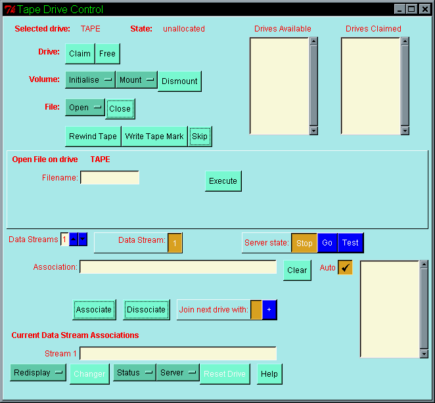Screen dimensions: 435x403
Task: Open the Mount volume dropdown
Action: pos(137,80)
